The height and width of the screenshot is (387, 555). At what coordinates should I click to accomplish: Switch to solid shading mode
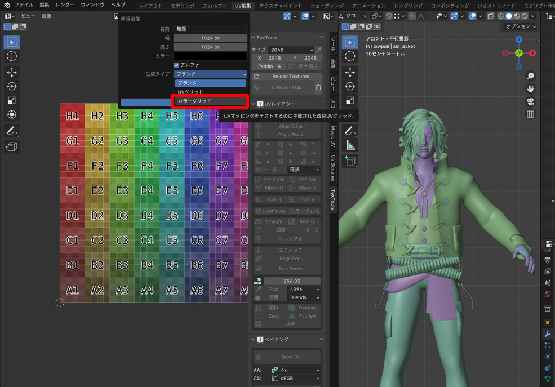509,16
